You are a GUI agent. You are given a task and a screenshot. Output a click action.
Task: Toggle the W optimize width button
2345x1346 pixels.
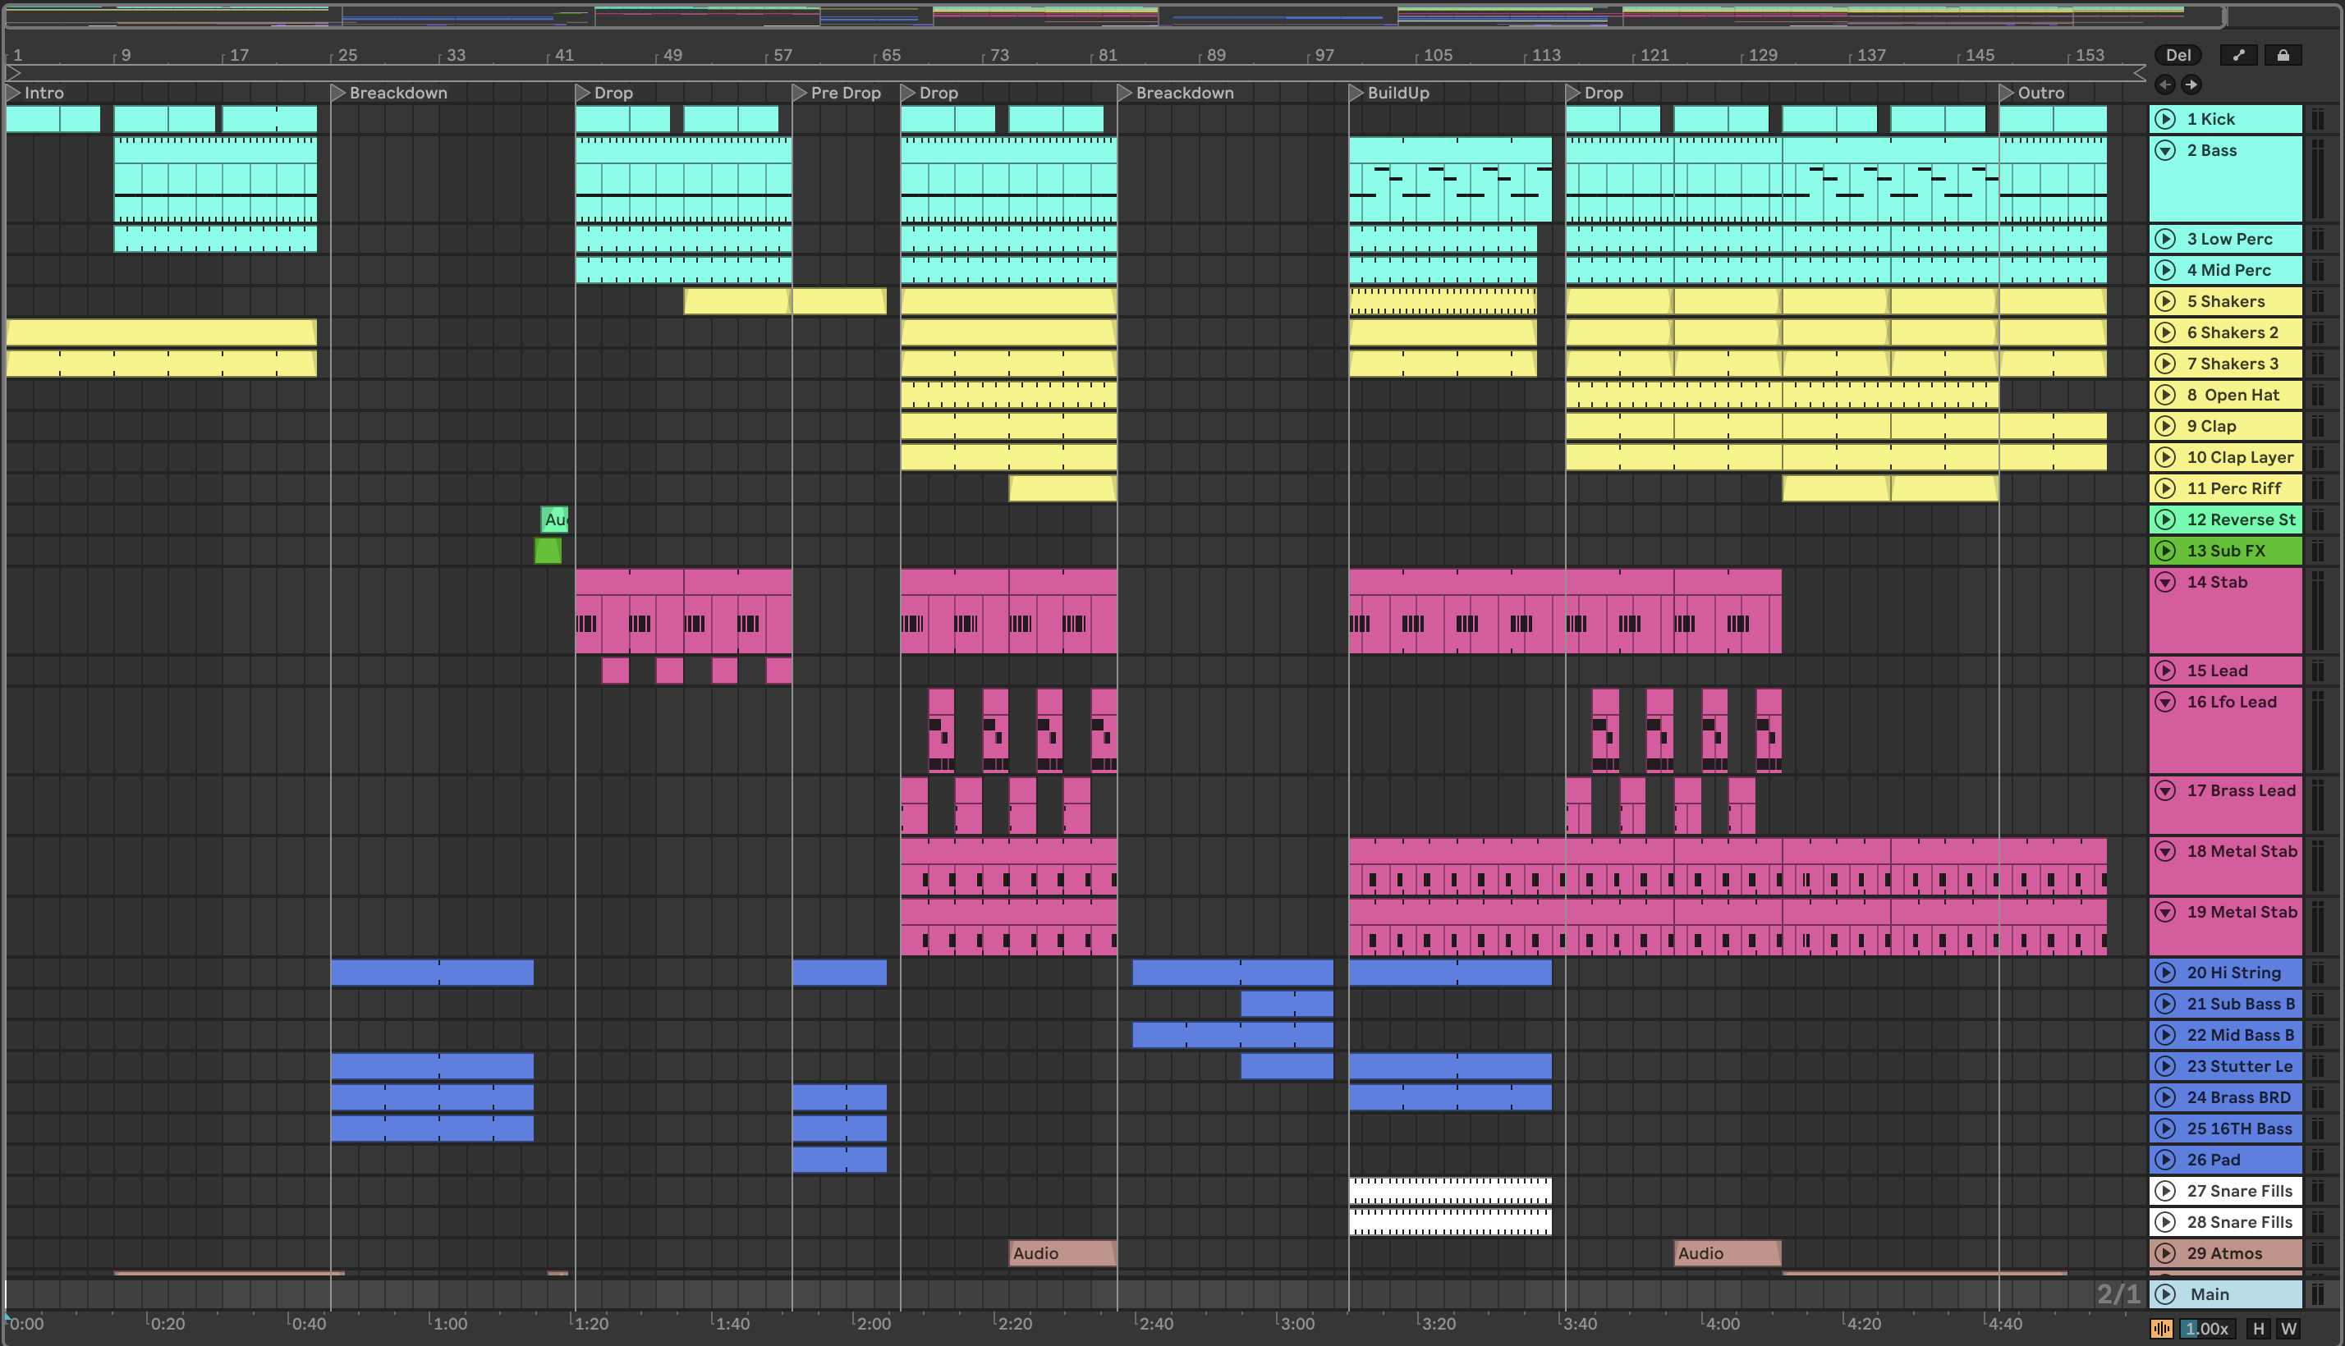[x=2288, y=1329]
